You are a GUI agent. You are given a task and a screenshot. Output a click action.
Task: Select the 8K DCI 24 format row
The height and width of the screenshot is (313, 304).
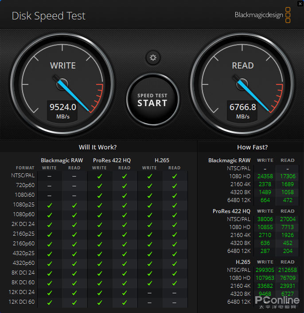(x=23, y=273)
